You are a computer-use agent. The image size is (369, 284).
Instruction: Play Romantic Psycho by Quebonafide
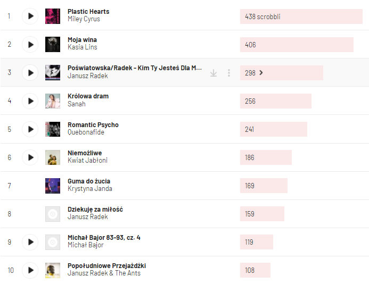pos(30,129)
